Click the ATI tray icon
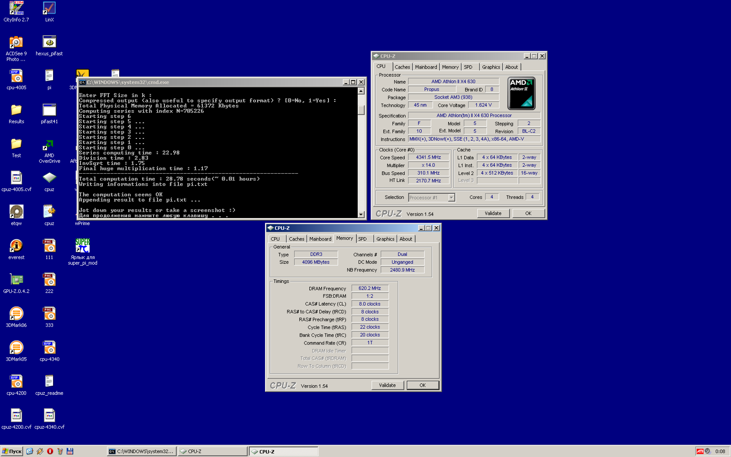The width and height of the screenshot is (731, 457). [x=699, y=451]
